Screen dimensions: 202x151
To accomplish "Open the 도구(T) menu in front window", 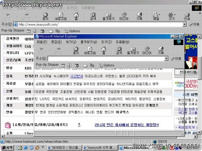I will 106,42.
